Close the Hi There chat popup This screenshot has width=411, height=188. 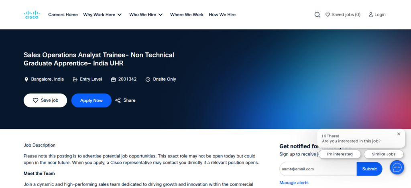399,134
